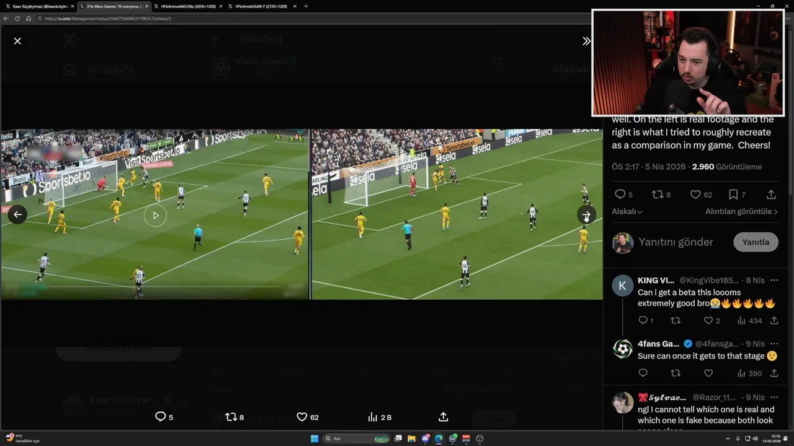Image resolution: width=794 pixels, height=446 pixels.
Task: Share icon in side panel post actions
Action: point(771,195)
